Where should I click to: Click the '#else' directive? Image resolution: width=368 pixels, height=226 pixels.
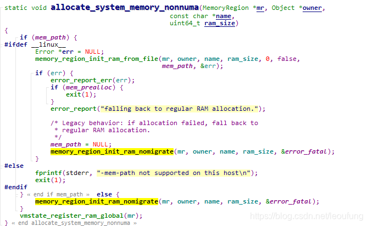14,166
